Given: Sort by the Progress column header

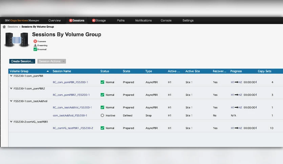Looking at the screenshot, I should point(236,71).
